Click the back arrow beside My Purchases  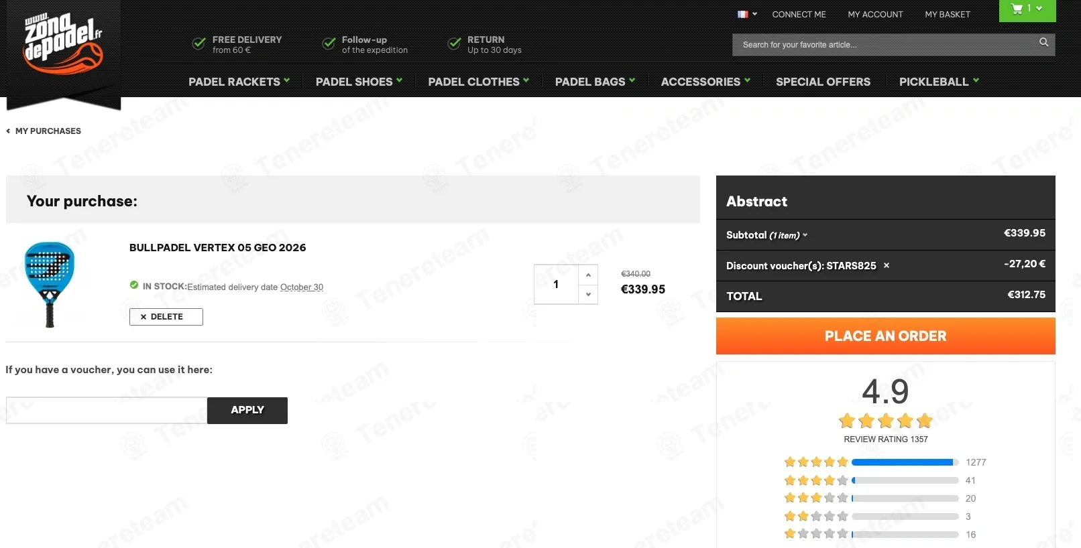(x=8, y=131)
